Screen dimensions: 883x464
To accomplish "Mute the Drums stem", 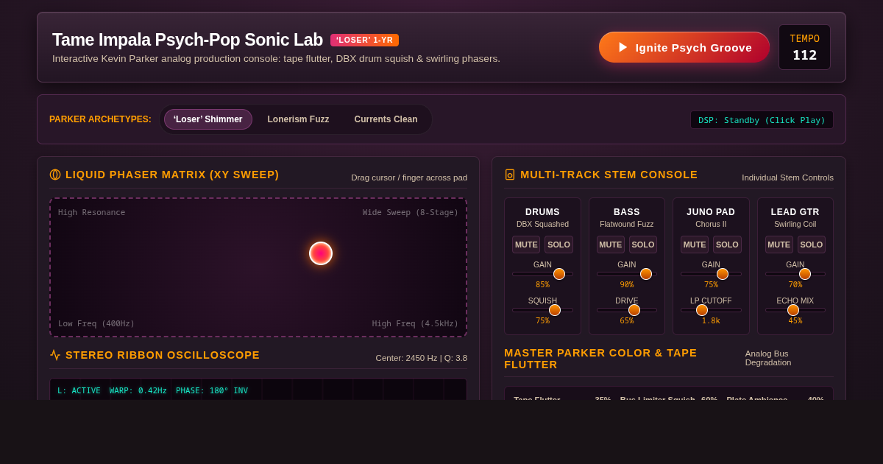I will tap(526, 245).
